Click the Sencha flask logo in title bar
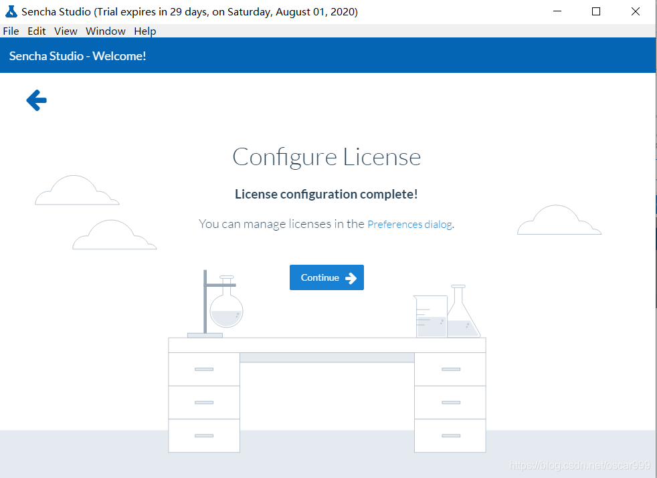The image size is (657, 478). coord(11,12)
